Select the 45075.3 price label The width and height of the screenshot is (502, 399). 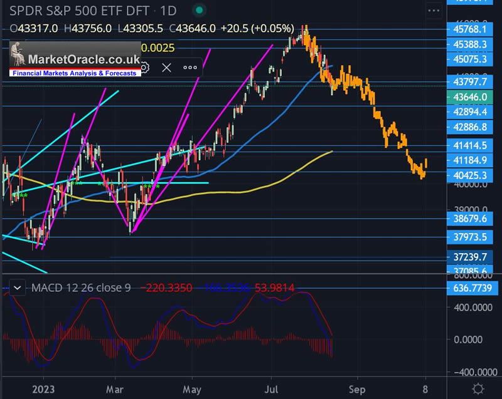[469, 59]
